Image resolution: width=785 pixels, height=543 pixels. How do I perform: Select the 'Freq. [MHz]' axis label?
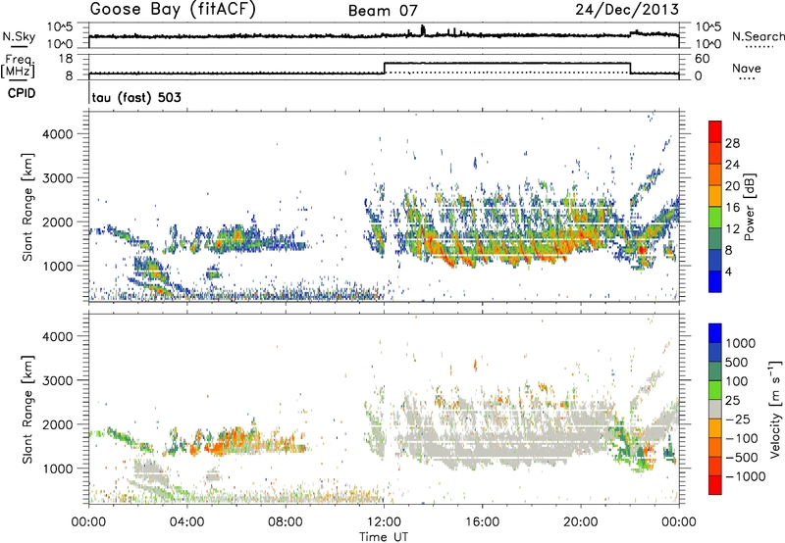pos(18,66)
